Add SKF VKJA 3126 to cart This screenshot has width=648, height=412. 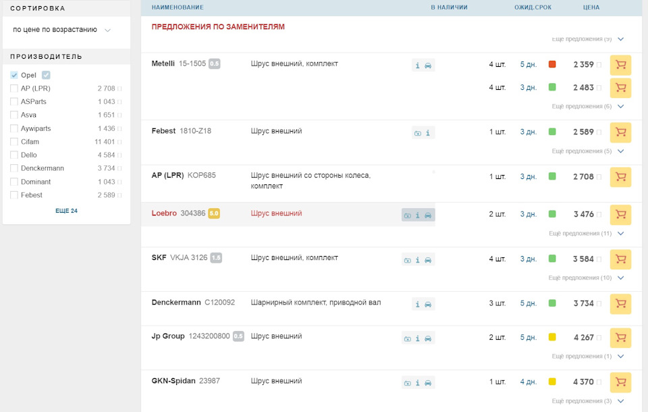[x=620, y=259]
